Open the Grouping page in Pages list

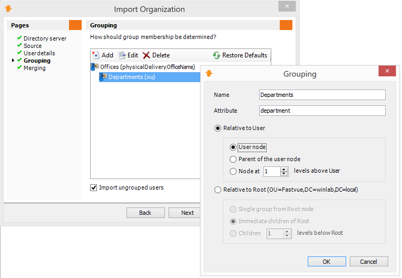(37, 61)
